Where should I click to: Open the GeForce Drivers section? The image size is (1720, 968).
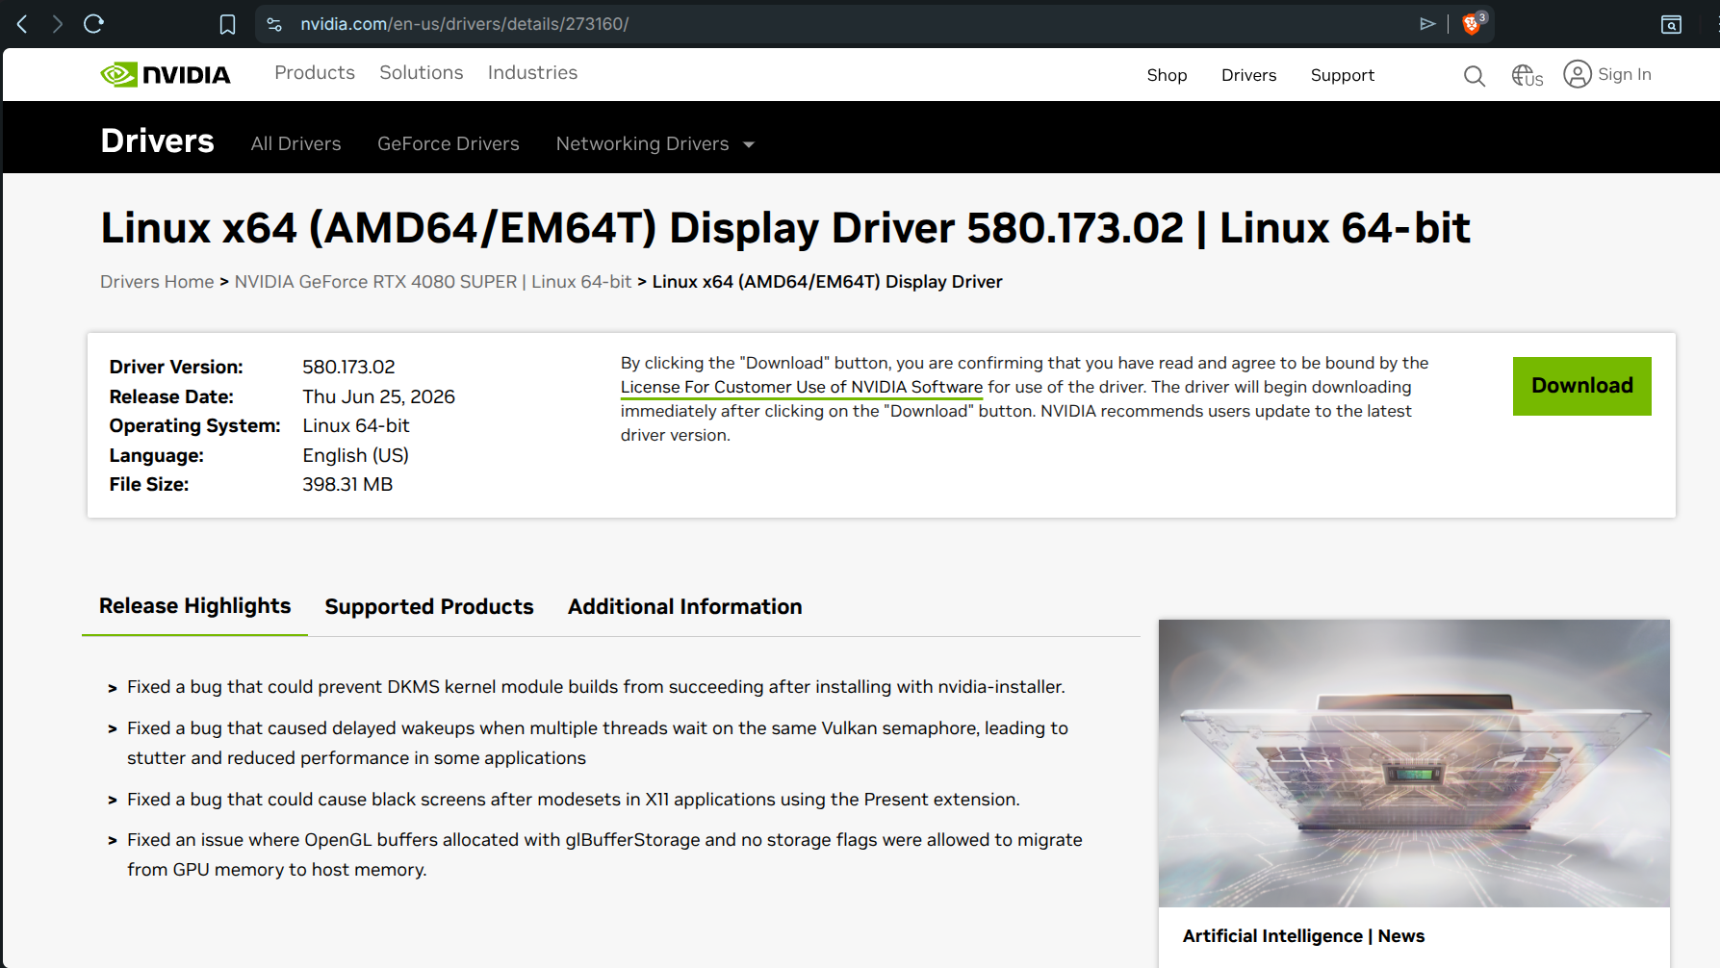click(x=449, y=143)
